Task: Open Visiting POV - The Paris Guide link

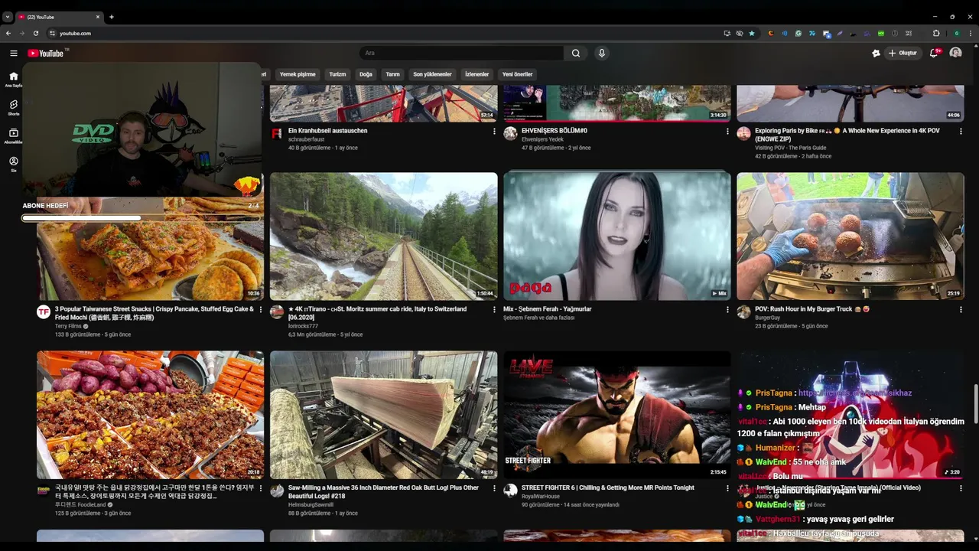Action: [x=791, y=148]
